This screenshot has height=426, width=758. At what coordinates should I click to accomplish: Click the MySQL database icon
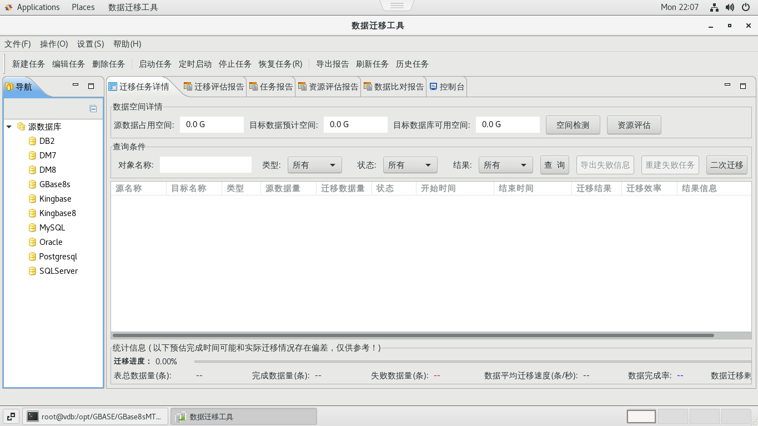coord(32,228)
